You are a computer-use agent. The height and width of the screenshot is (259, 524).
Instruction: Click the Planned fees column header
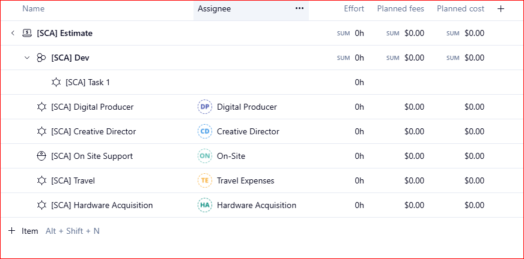click(400, 9)
